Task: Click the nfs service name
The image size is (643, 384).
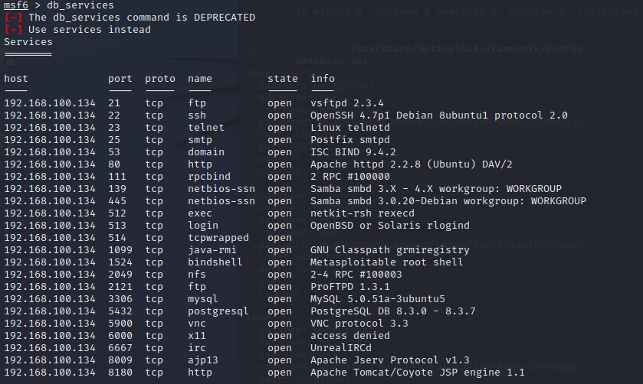Action: pyautogui.click(x=197, y=275)
